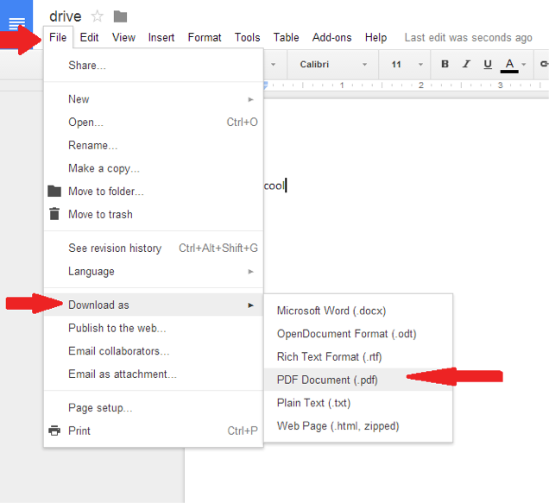Download as PDF Document (.pdf)
Screen dimensions: 549x503
tap(358, 380)
